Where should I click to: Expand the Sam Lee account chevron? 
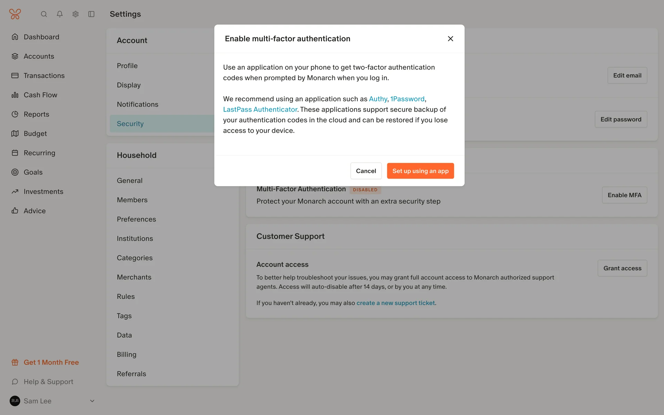pyautogui.click(x=92, y=401)
